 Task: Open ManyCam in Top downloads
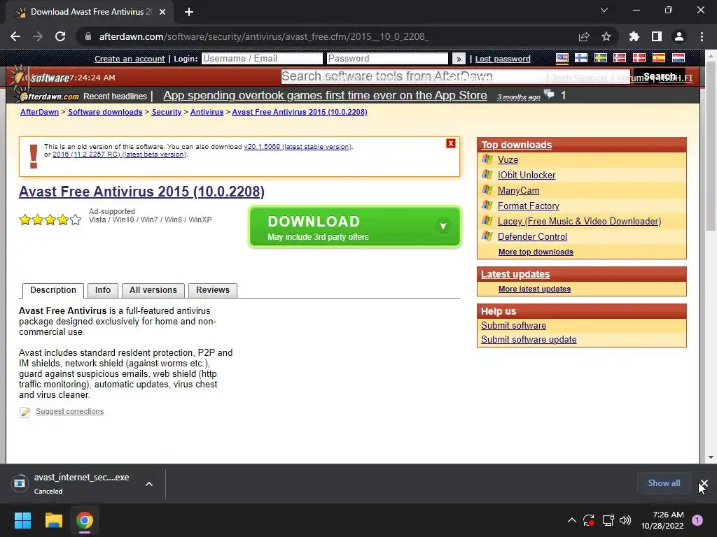coord(518,191)
